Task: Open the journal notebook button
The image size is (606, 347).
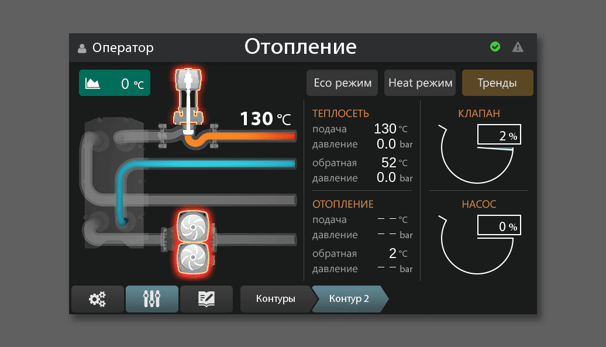Action: pyautogui.click(x=206, y=298)
